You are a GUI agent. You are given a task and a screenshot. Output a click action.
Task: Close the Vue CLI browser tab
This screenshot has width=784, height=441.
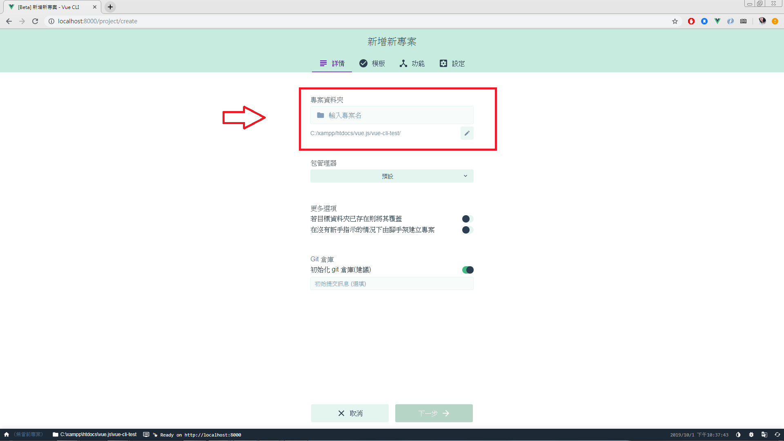(x=95, y=7)
